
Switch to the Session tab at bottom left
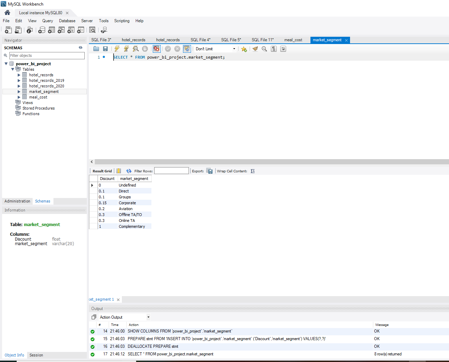point(36,355)
